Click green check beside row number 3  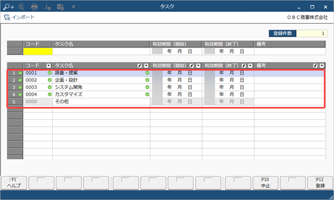tap(20, 87)
